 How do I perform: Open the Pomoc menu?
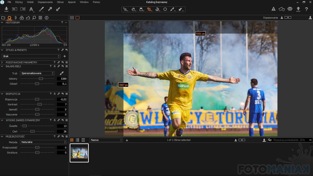point(96,2)
